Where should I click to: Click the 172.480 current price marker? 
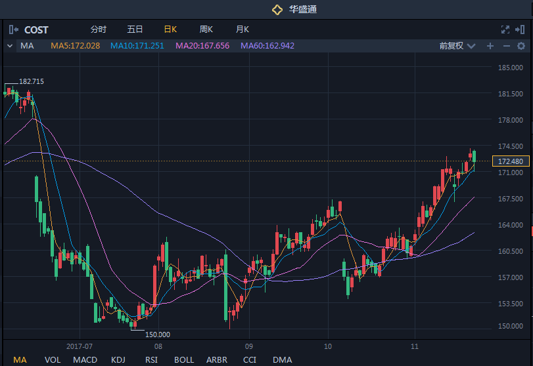pos(511,161)
